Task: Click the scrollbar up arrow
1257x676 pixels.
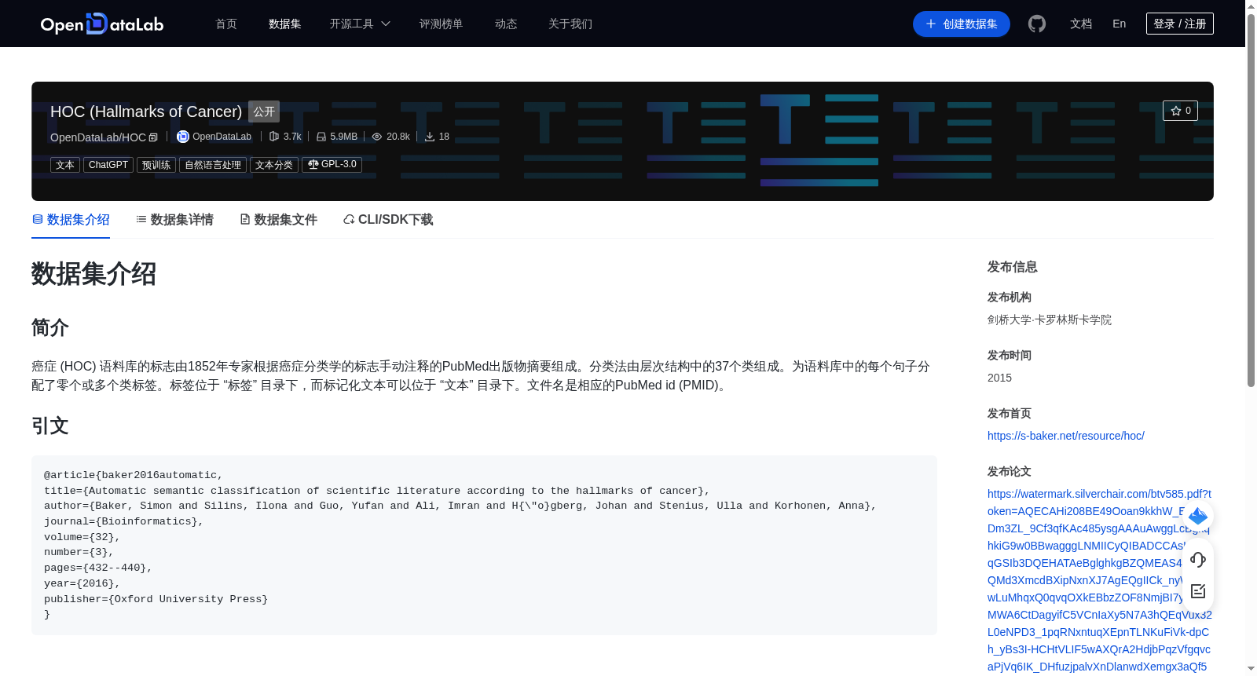Action: pos(1251,6)
